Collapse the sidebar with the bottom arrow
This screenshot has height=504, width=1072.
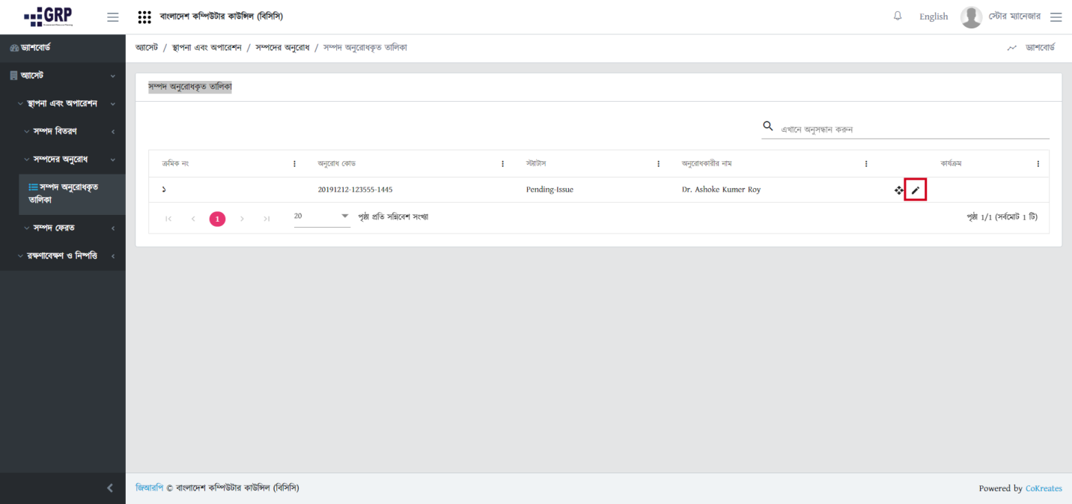(x=110, y=488)
